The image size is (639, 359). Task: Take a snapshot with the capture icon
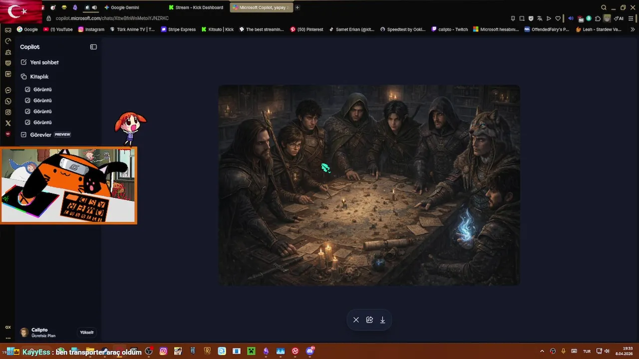tap(522, 18)
